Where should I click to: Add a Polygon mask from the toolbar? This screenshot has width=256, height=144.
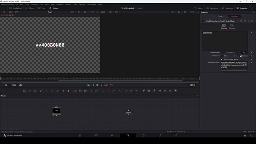click(114, 91)
